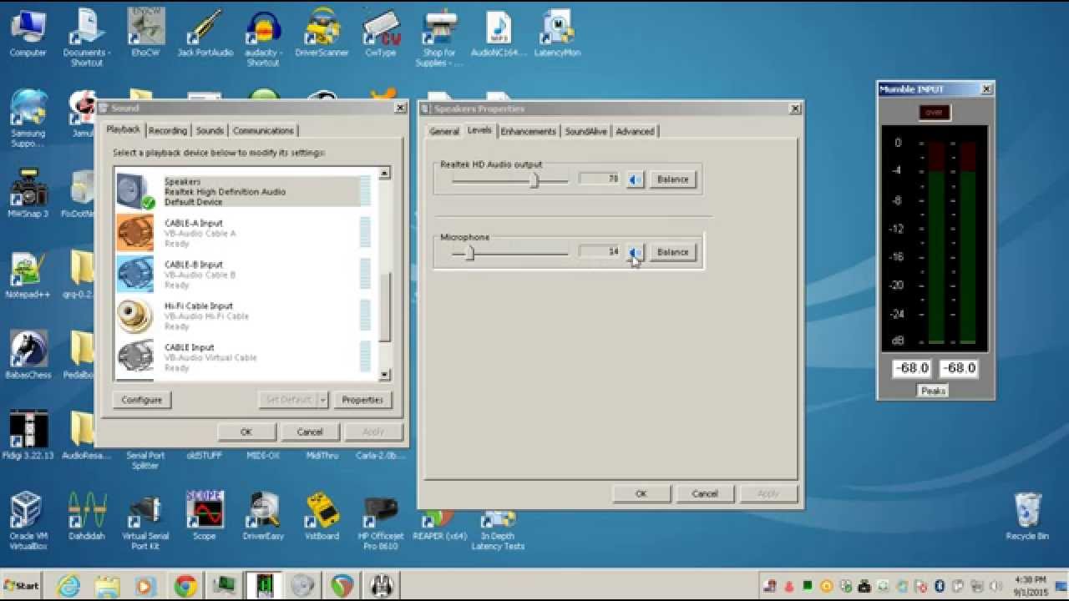
Task: Open the Sounds tab in Sound window
Action: coord(210,131)
